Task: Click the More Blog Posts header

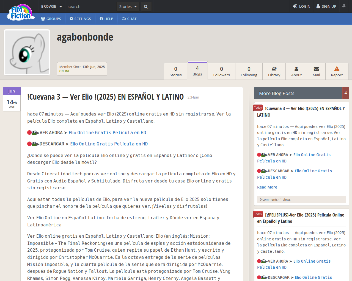Action: tap(298, 93)
